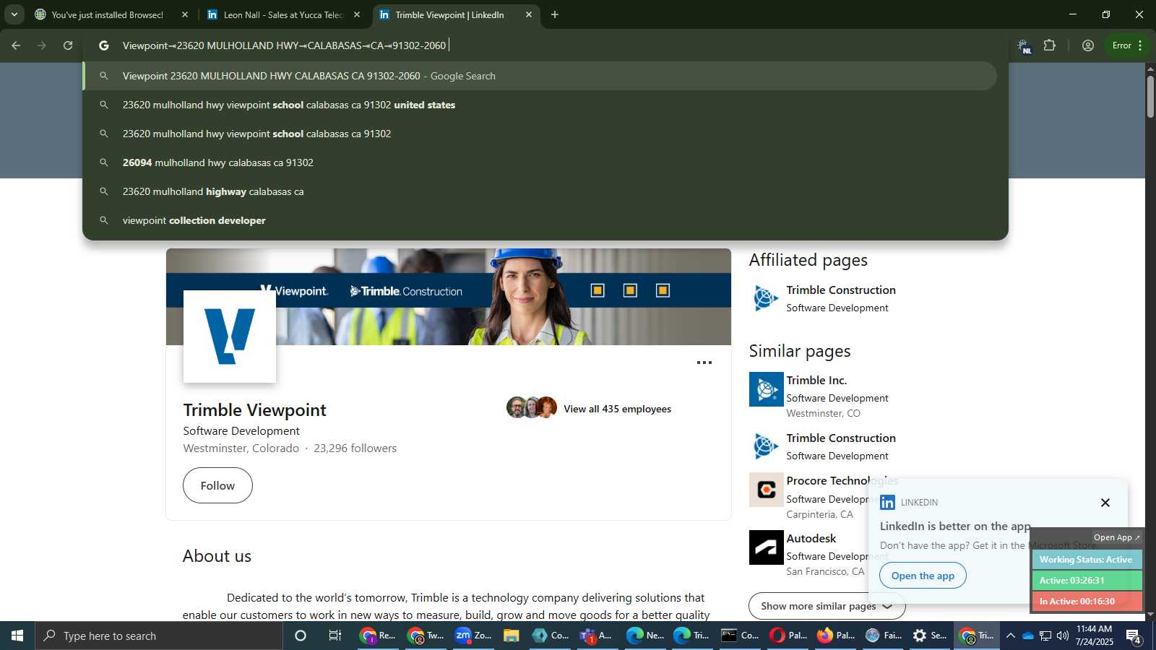Open the three-dot more options on company card
The height and width of the screenshot is (650, 1156).
point(704,363)
